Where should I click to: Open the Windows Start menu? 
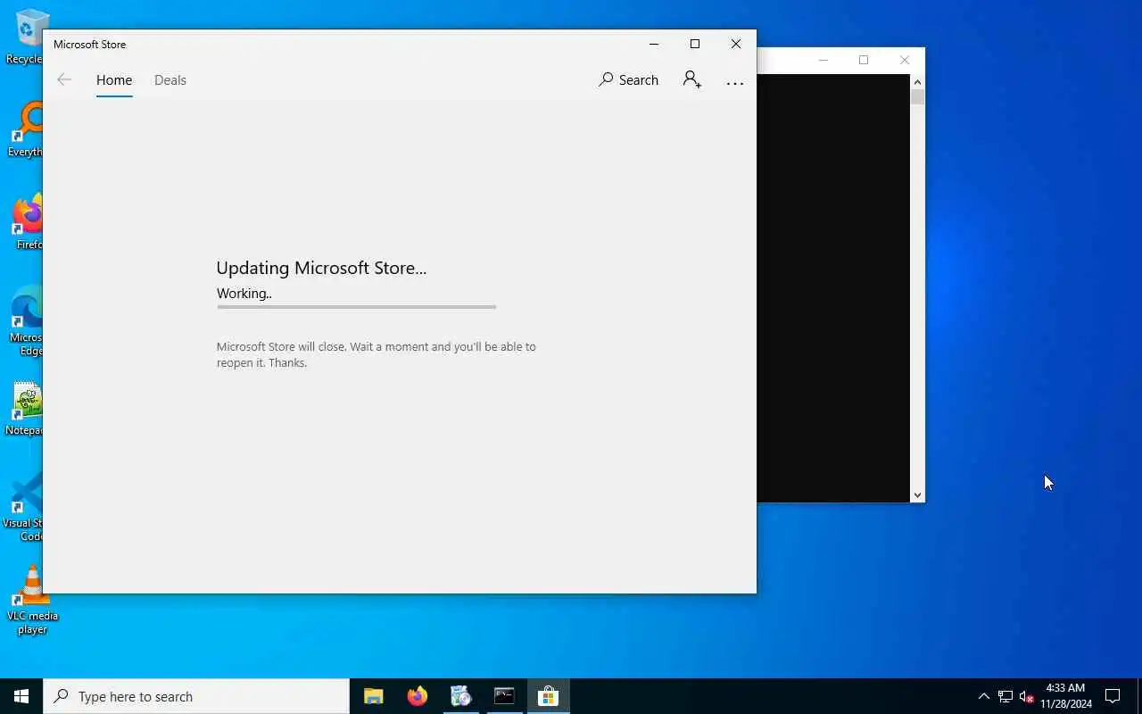click(x=21, y=696)
